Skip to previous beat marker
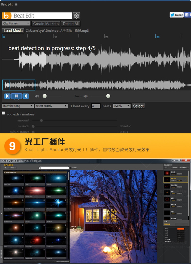191x264 pixels. click(7, 96)
